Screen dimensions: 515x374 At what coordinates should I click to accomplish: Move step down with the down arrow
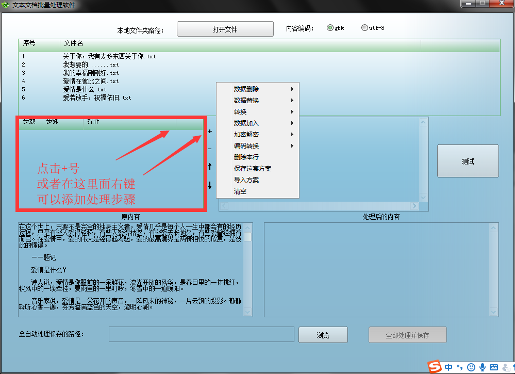click(210, 185)
